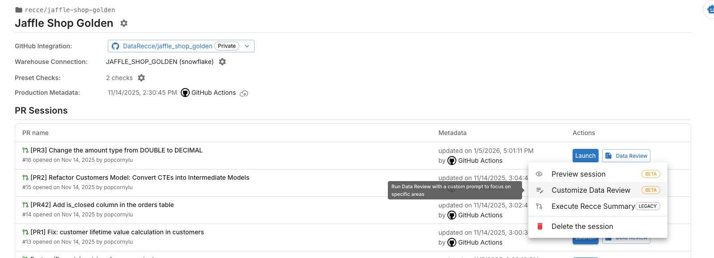Viewport: 714px width, 258px height.
Task: Click the pull request icon for PR1
Action: (x=25, y=233)
